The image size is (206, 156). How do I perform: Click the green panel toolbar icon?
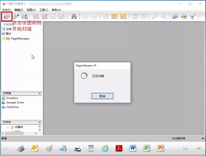(143, 16)
